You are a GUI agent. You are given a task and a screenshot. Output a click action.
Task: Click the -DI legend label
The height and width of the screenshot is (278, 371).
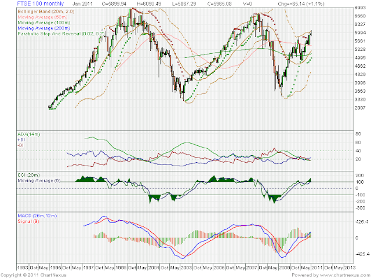click(21, 145)
